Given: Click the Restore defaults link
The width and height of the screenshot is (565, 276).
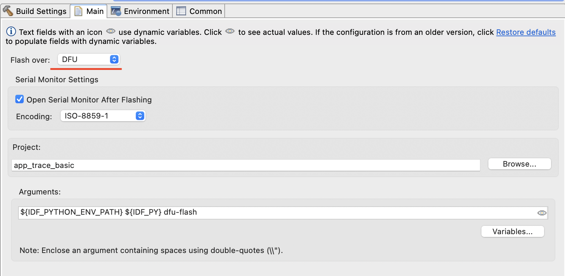Looking at the screenshot, I should 526,32.
